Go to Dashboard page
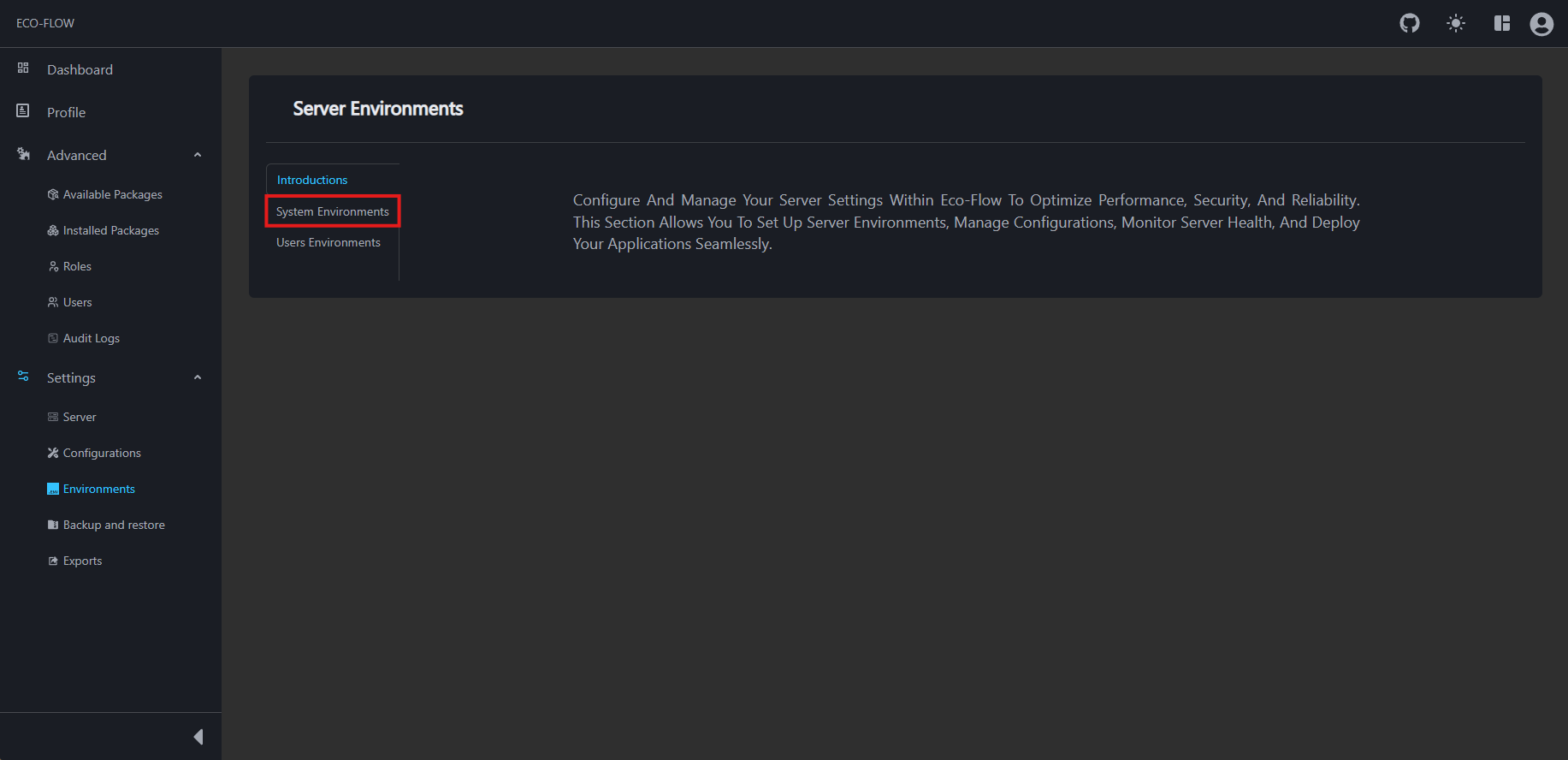The height and width of the screenshot is (760, 1568). point(80,69)
